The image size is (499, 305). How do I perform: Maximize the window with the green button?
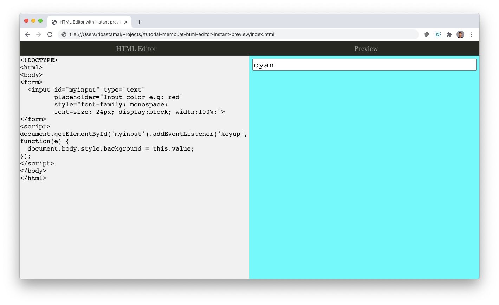[40, 21]
